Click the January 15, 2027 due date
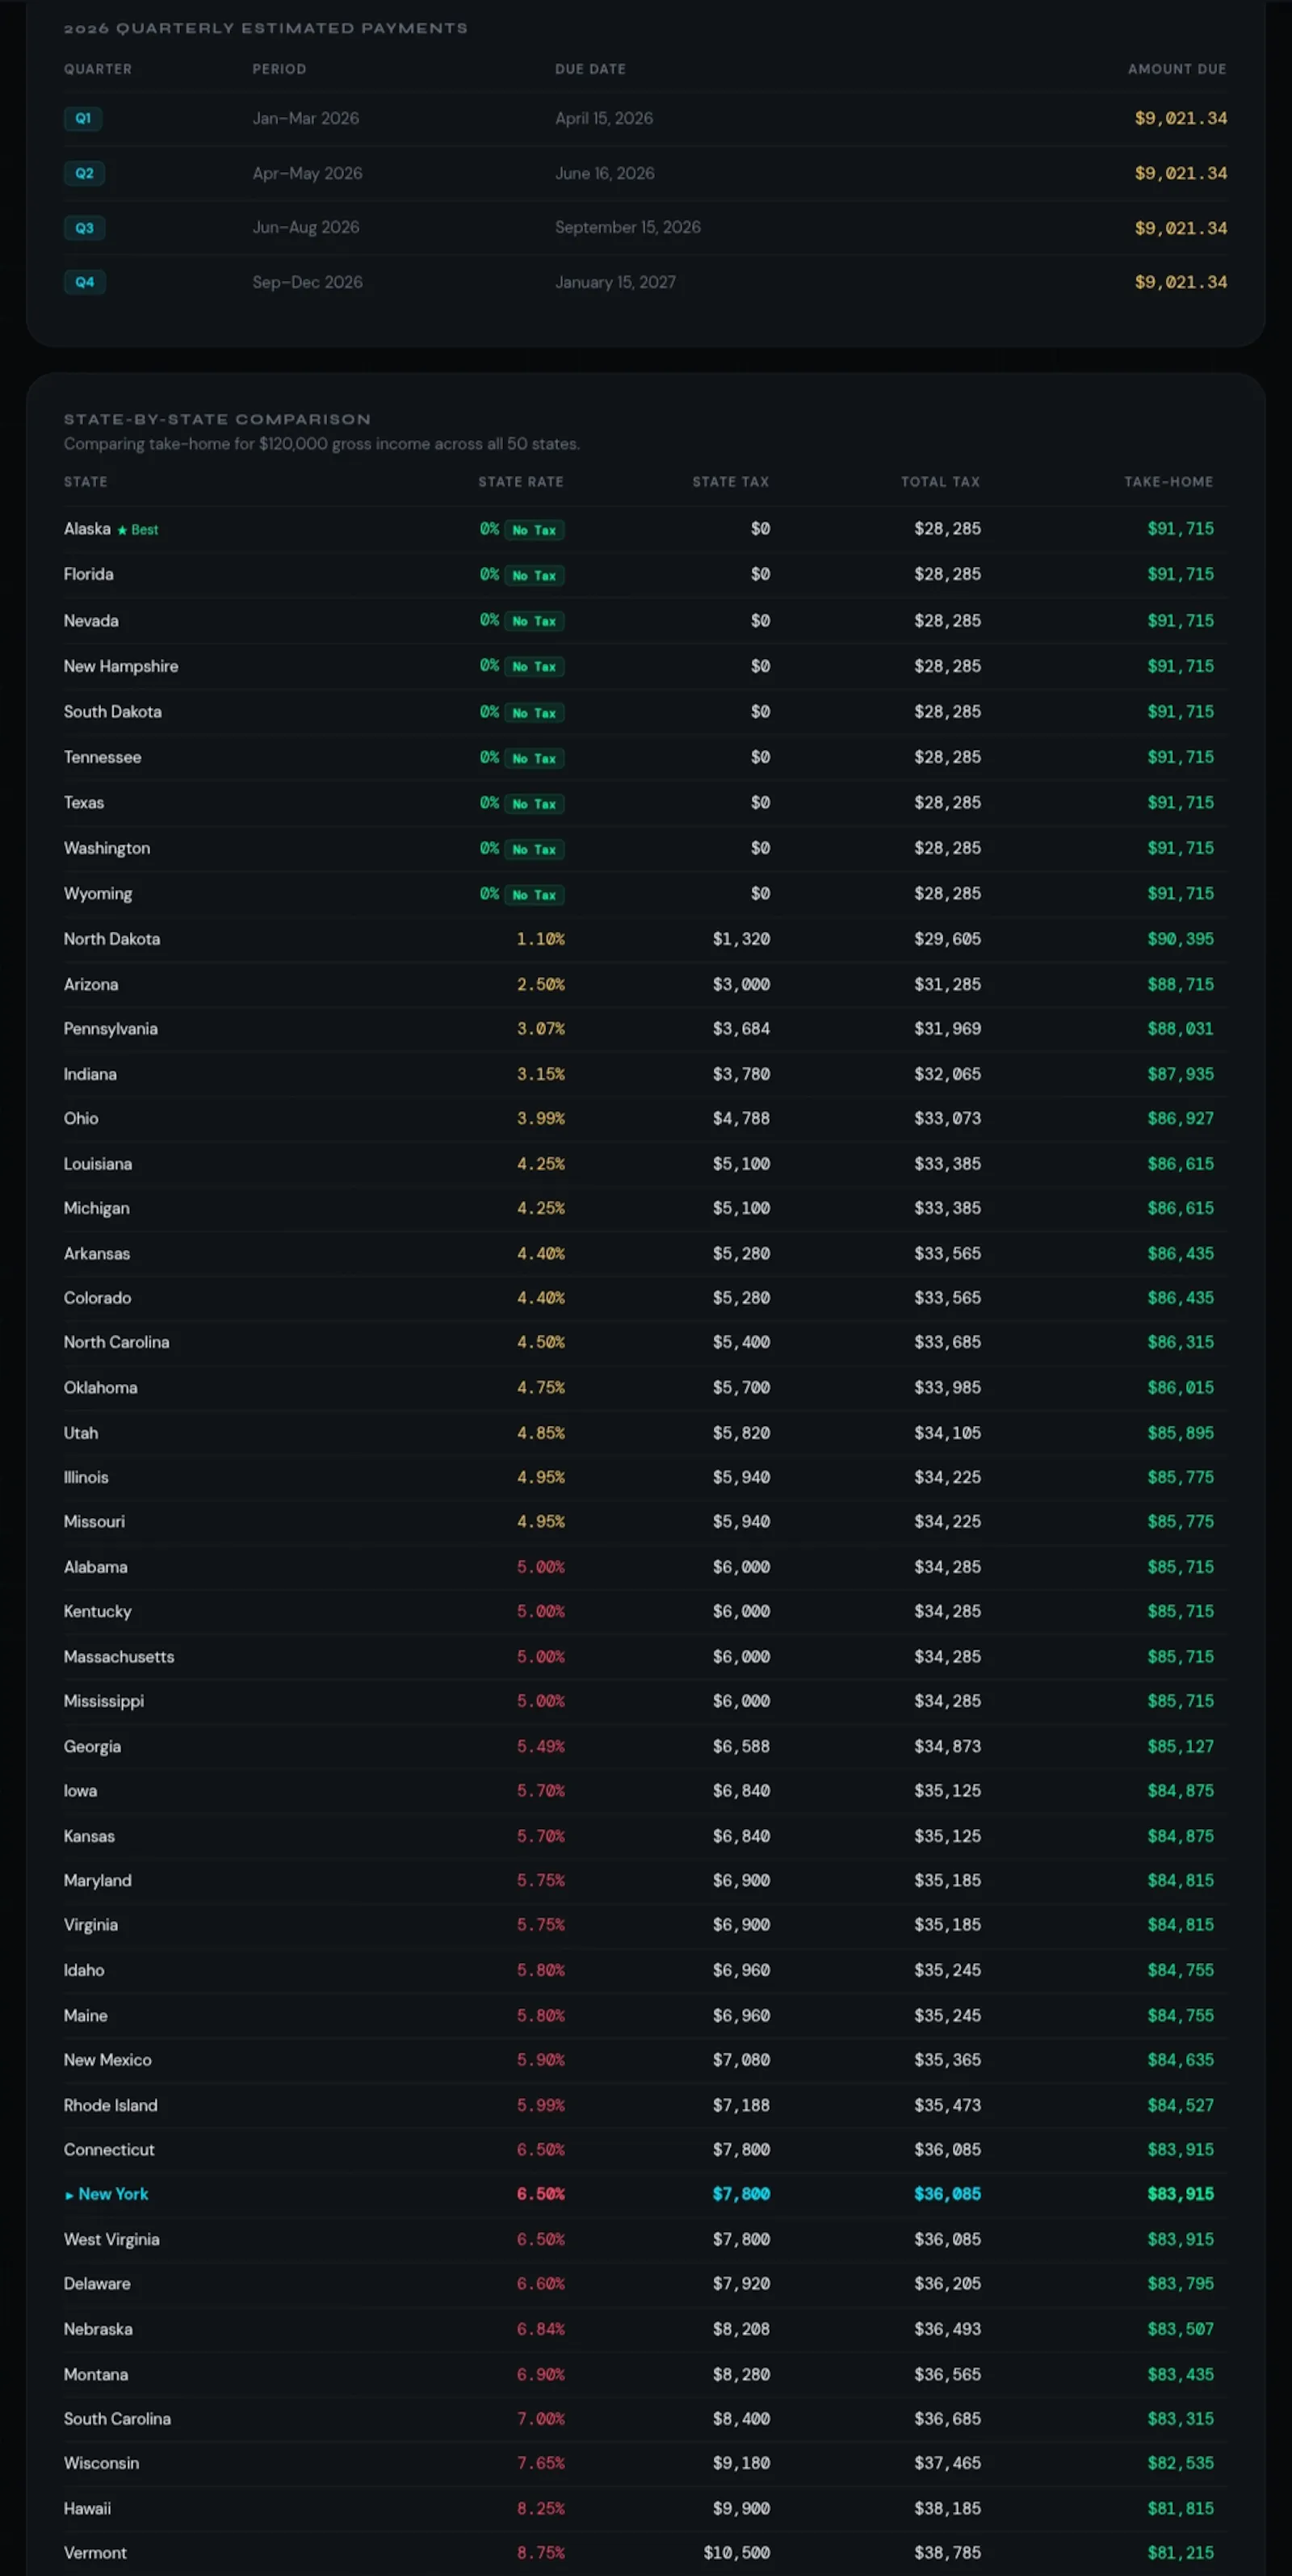The height and width of the screenshot is (2576, 1292). point(616,282)
